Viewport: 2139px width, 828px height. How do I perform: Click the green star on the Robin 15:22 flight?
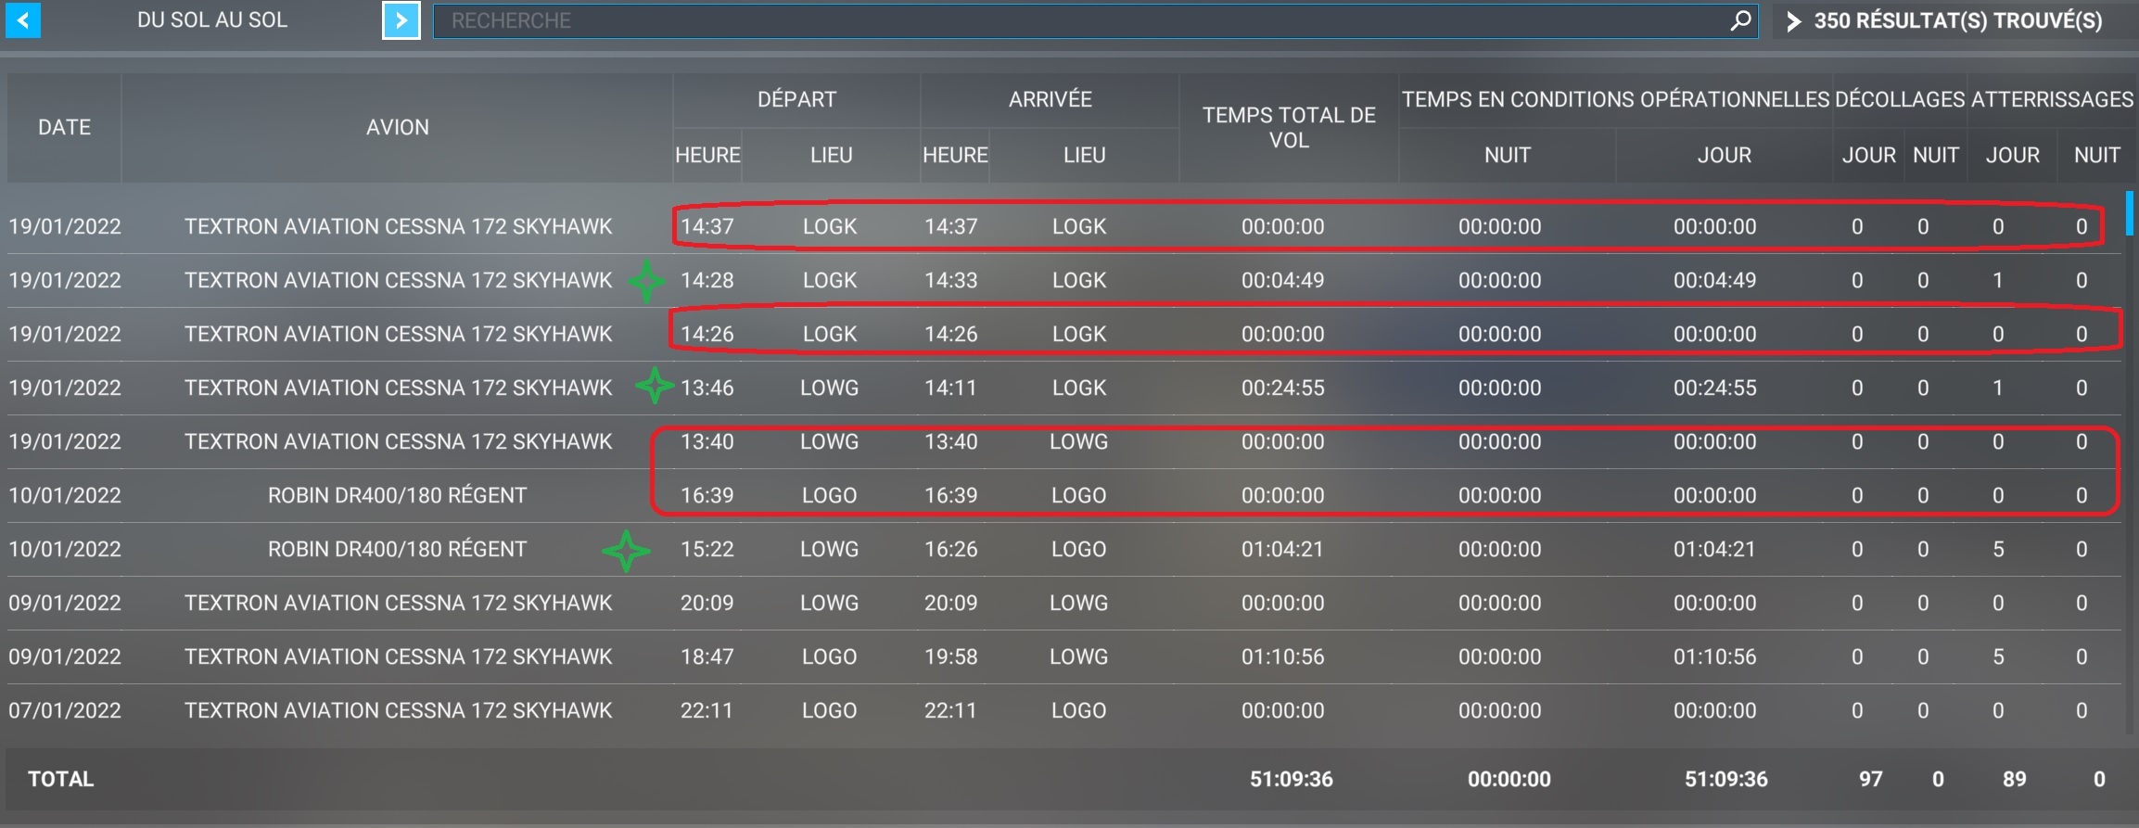[626, 551]
